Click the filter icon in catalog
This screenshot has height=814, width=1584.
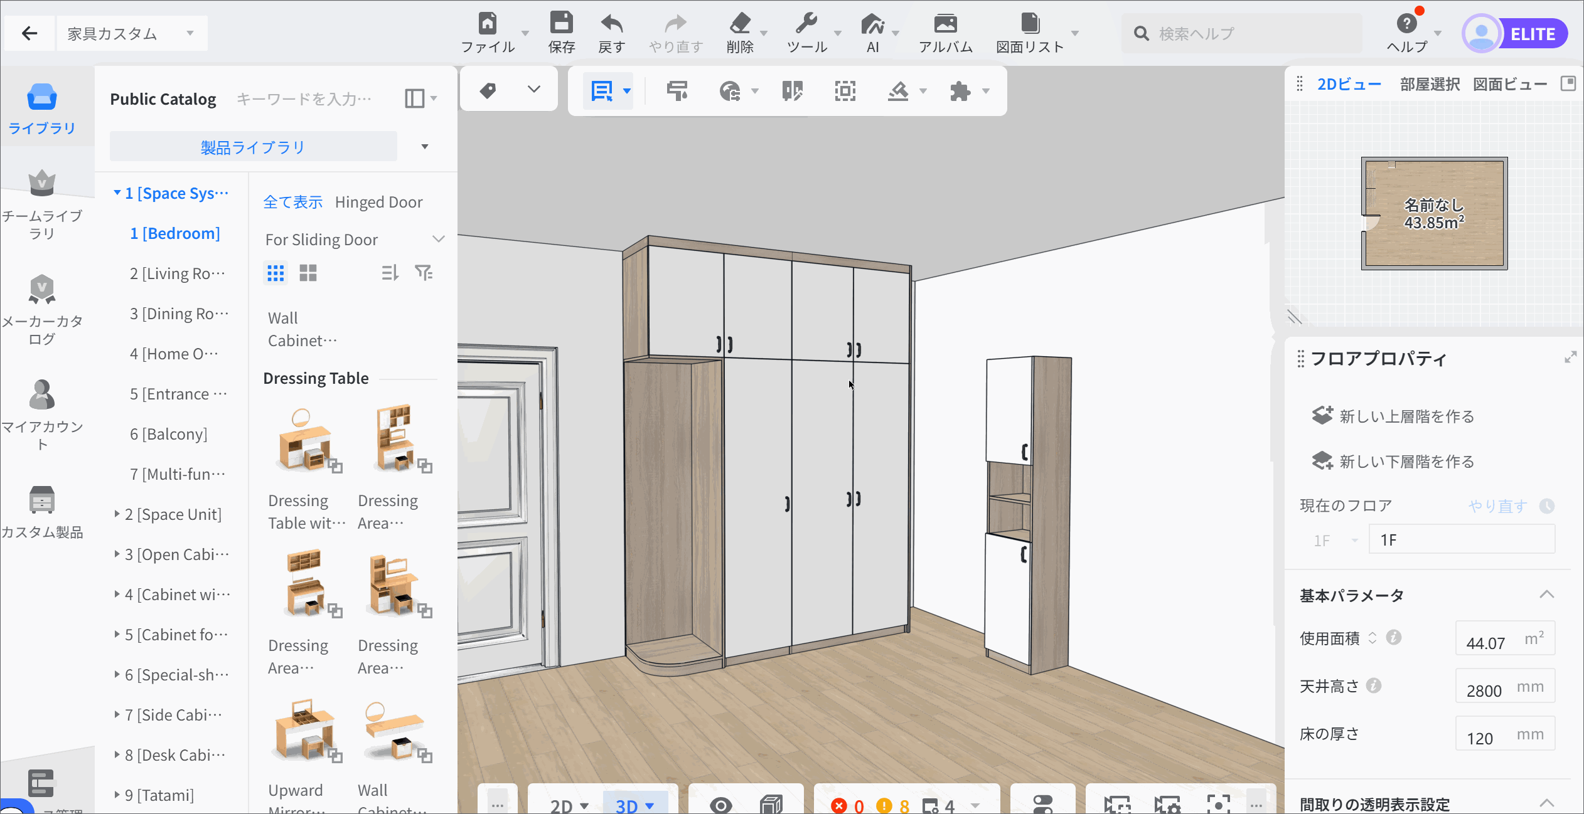pyautogui.click(x=424, y=273)
